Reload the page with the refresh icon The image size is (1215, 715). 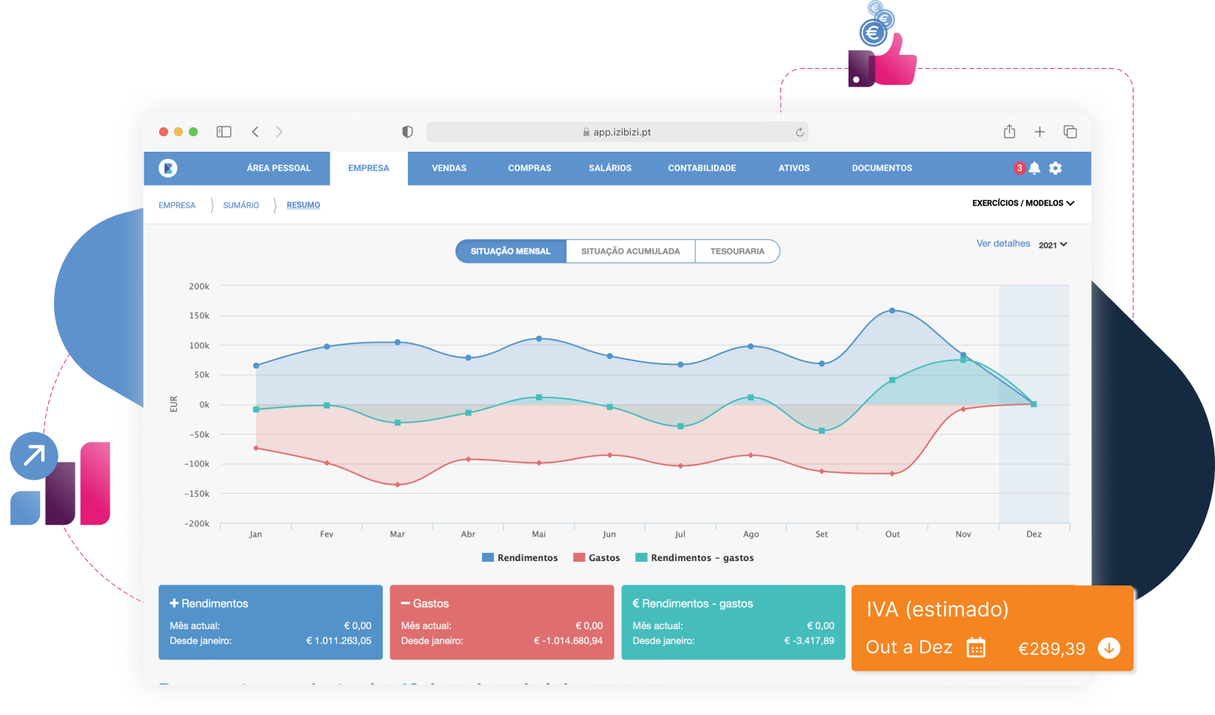pos(800,132)
